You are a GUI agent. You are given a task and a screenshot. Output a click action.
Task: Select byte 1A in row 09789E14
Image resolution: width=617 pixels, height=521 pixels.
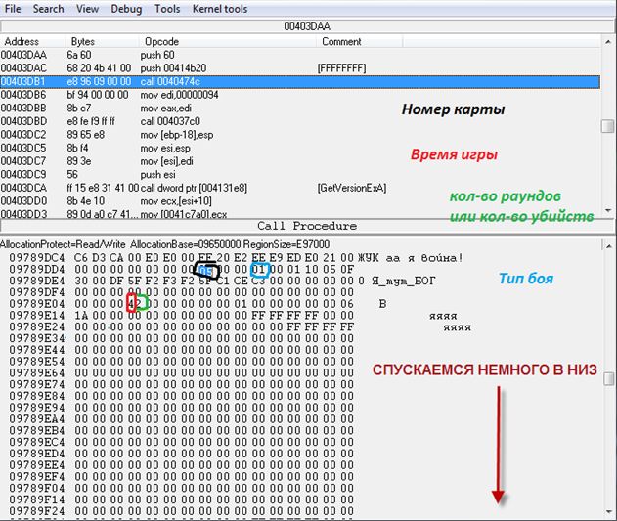81,315
